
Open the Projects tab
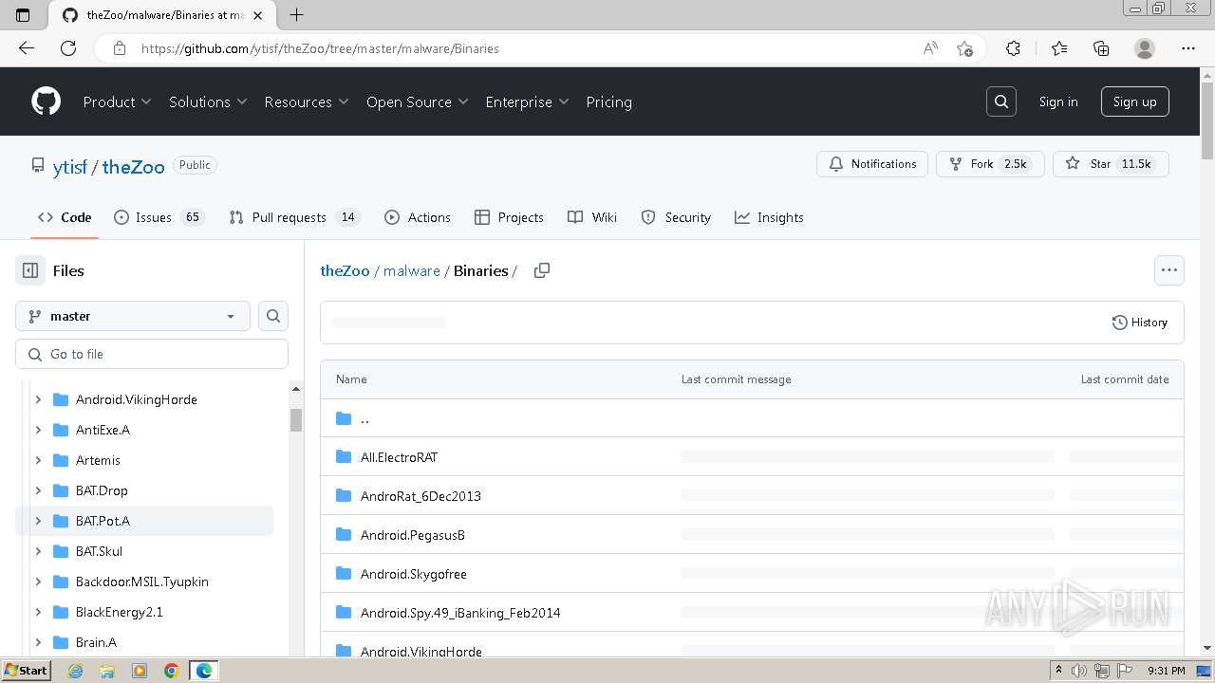click(x=510, y=217)
